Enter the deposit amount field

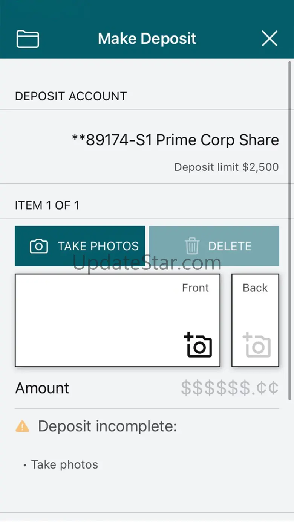point(230,388)
